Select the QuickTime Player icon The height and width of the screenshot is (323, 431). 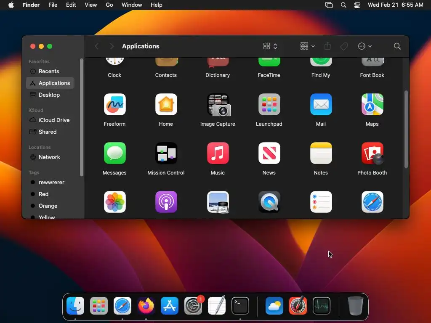point(269,202)
